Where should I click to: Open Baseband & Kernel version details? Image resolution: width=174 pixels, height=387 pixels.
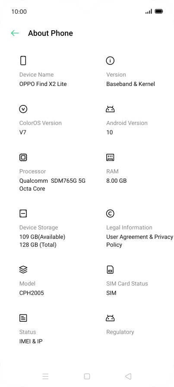pyautogui.click(x=130, y=84)
